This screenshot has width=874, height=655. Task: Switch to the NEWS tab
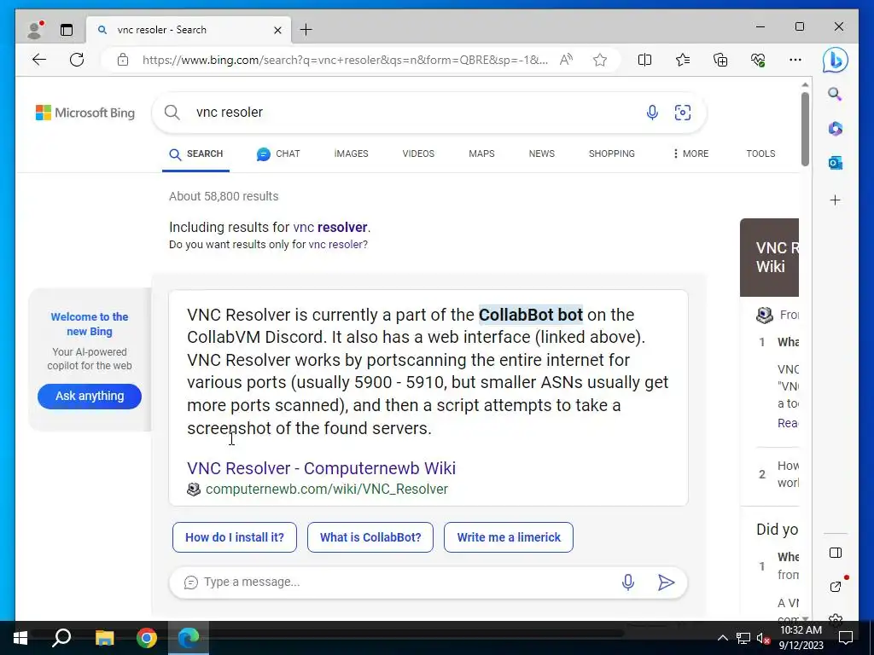(542, 154)
